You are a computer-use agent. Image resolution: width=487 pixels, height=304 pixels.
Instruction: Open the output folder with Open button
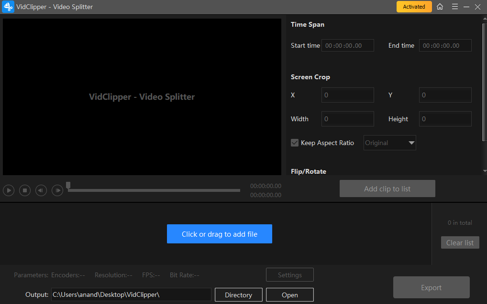[289, 295]
